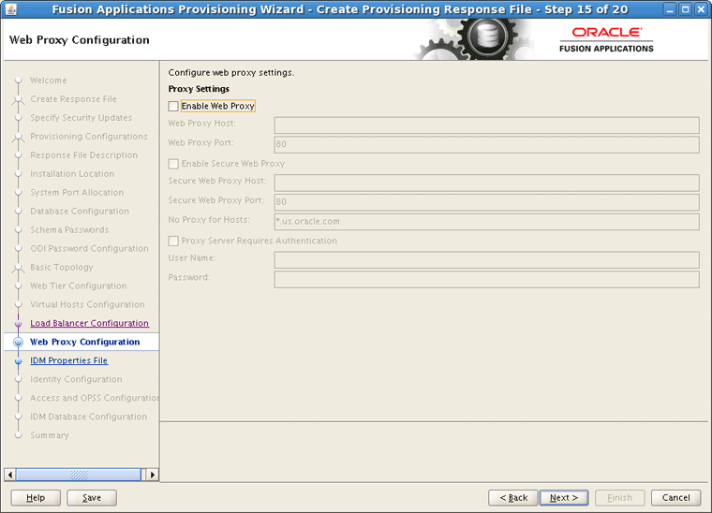712x513 pixels.
Task: Select Create Response File step
Action: 74,99
